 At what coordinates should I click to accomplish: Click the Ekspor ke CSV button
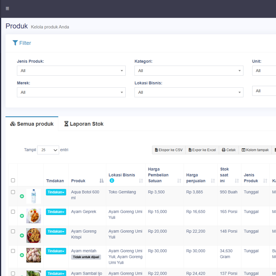pyautogui.click(x=169, y=150)
